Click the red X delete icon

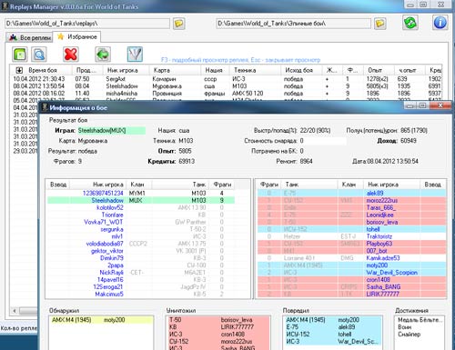point(71,55)
